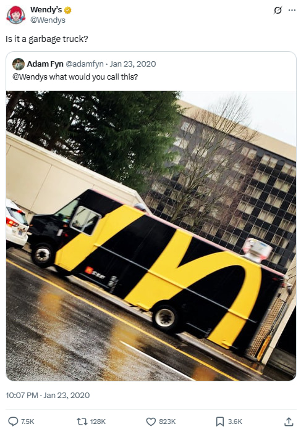Bookmark this tweet
This screenshot has width=301, height=432.
pyautogui.click(x=220, y=422)
